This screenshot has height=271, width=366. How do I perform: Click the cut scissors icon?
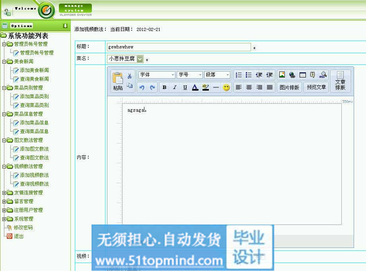point(129,76)
